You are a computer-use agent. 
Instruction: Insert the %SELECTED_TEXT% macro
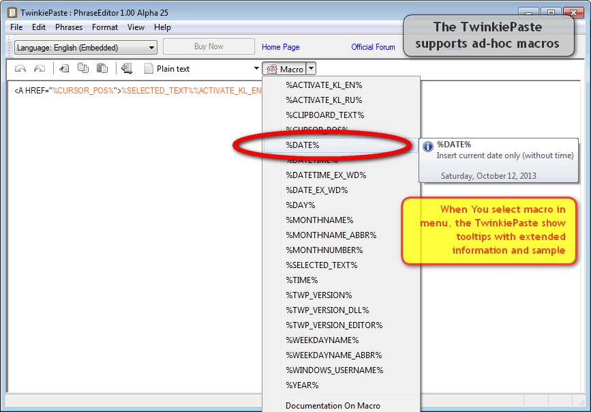pyautogui.click(x=341, y=265)
